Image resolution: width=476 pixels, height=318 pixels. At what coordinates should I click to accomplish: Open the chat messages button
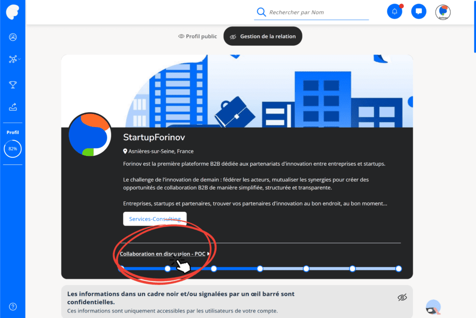(x=419, y=12)
